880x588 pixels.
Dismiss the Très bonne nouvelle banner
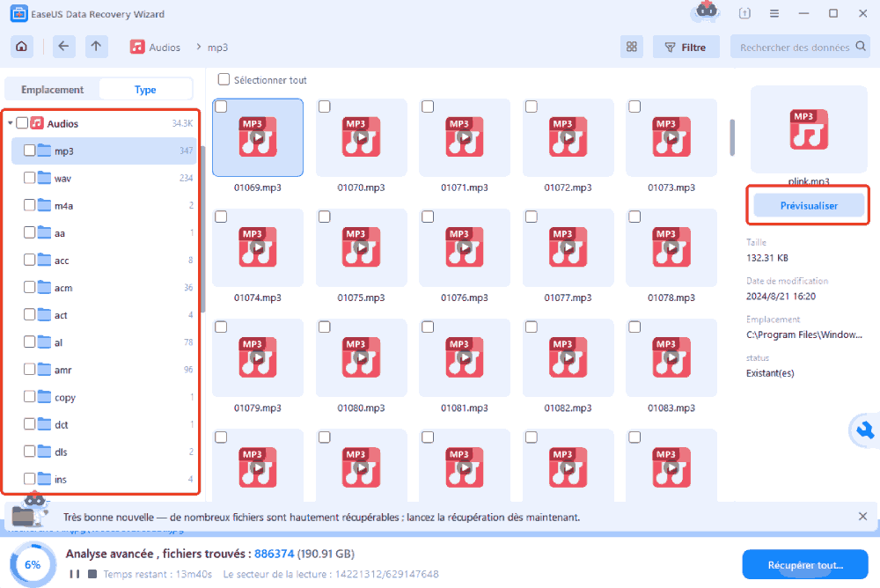coord(862,516)
